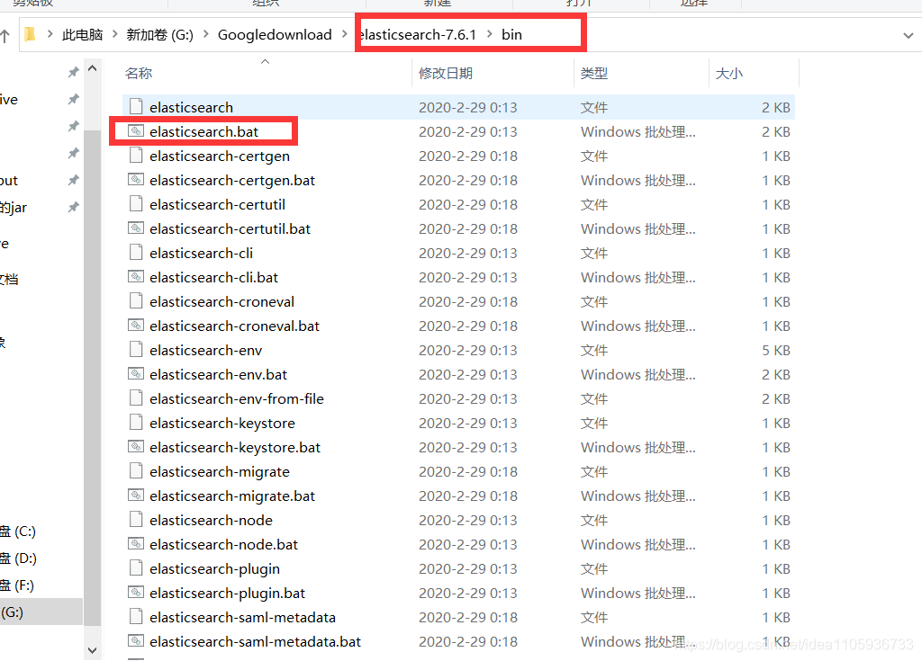Select (F:) drive in sidebar
922x661 pixels.
pyautogui.click(x=17, y=585)
